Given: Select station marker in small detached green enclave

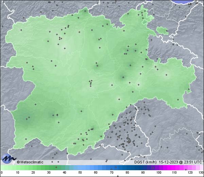Looking at the screenshot, I should pyautogui.click(x=167, y=31).
